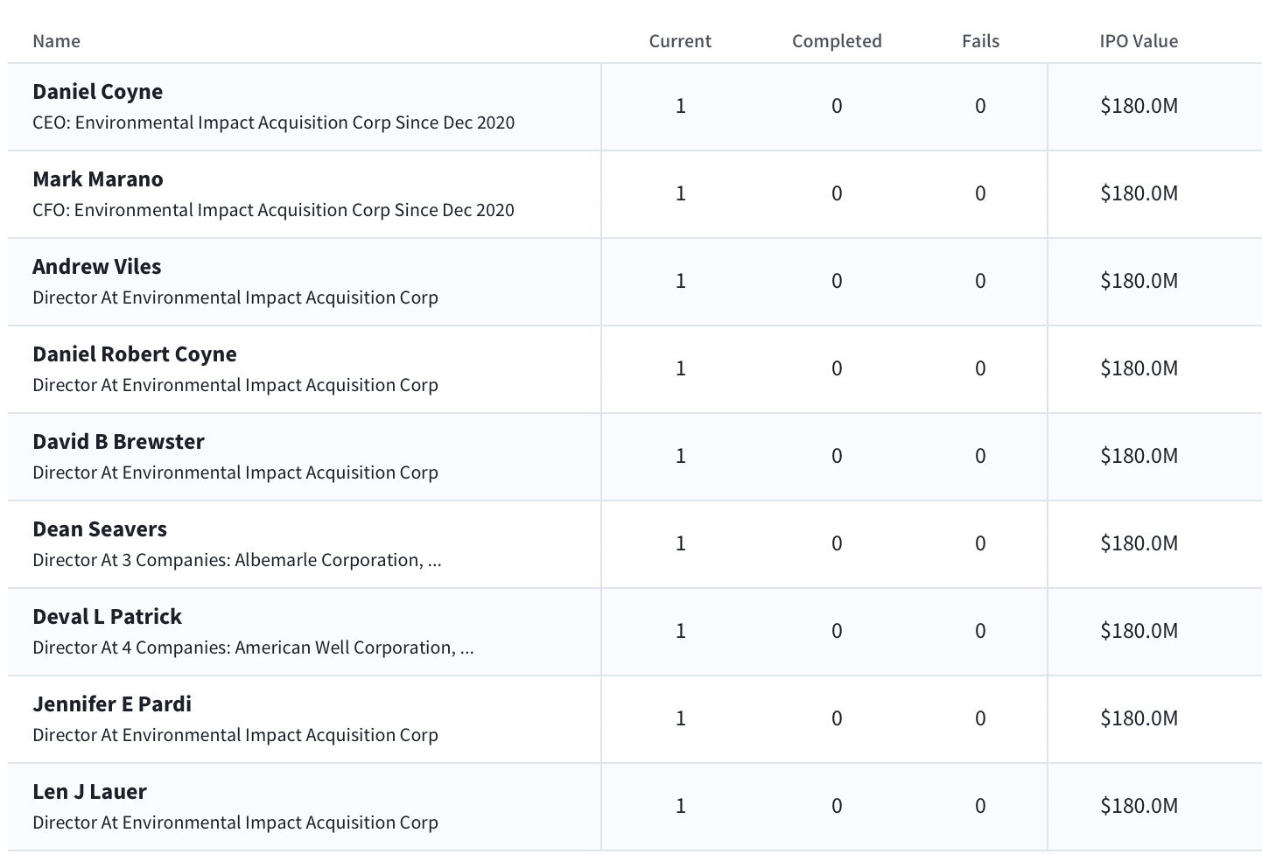Click Deval L Patrick's $180.0M value
Image resolution: width=1262 pixels, height=854 pixels.
1139,631
